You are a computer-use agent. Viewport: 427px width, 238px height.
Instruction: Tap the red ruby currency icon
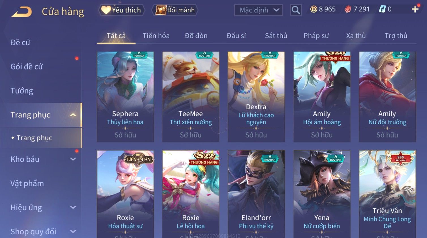[x=348, y=9]
